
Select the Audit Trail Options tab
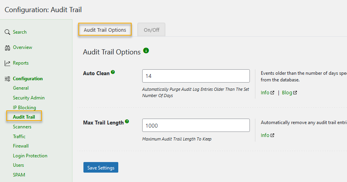(x=105, y=30)
